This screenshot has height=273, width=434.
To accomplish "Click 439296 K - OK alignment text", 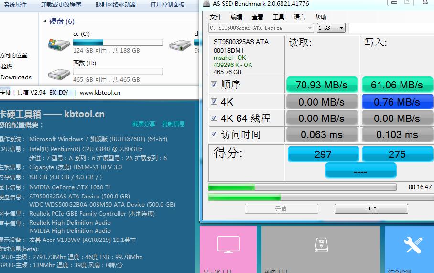I will [233, 65].
